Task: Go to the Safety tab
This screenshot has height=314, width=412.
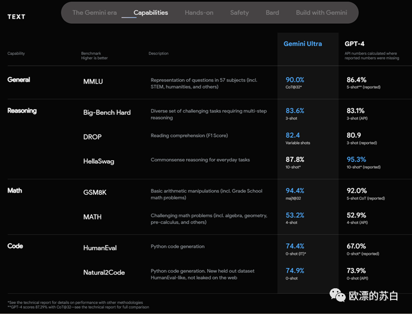Action: (239, 13)
